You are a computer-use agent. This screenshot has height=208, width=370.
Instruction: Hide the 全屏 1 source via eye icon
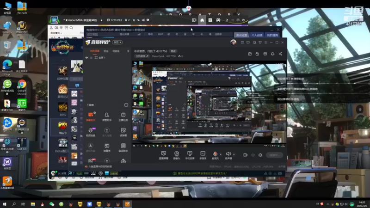86,57
